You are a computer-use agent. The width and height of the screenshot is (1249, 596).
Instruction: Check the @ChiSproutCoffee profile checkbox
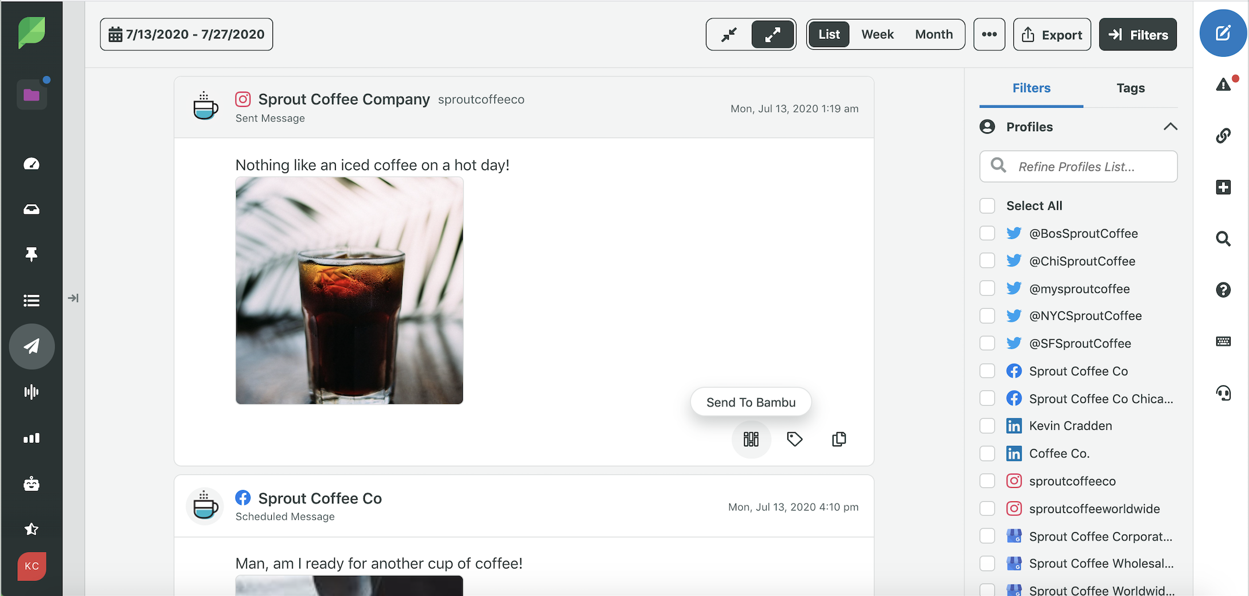click(987, 261)
